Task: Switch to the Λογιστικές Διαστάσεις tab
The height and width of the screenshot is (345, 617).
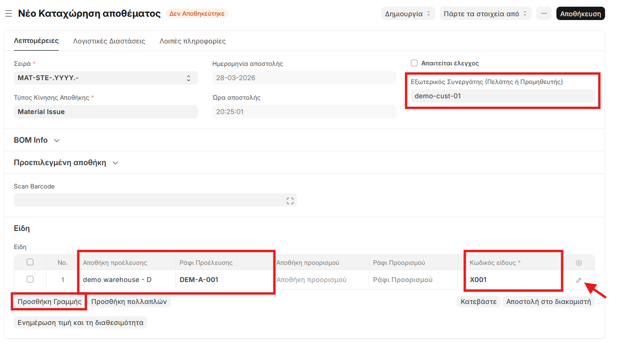Action: point(109,42)
